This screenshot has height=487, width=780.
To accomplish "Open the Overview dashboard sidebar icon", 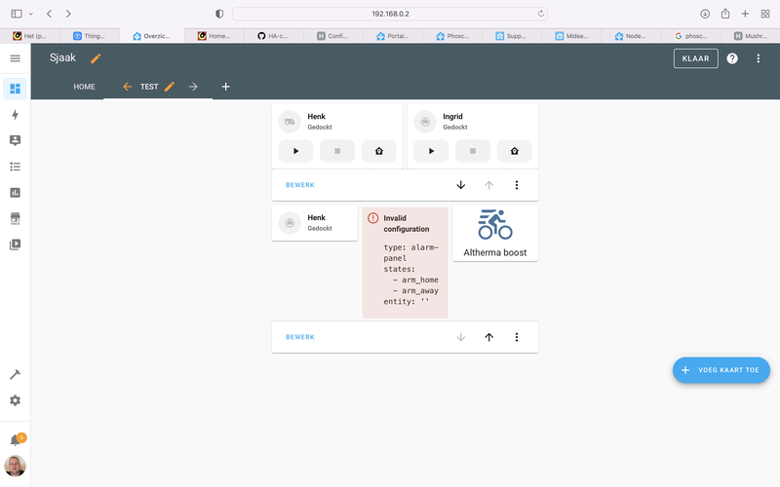I will 15,89.
